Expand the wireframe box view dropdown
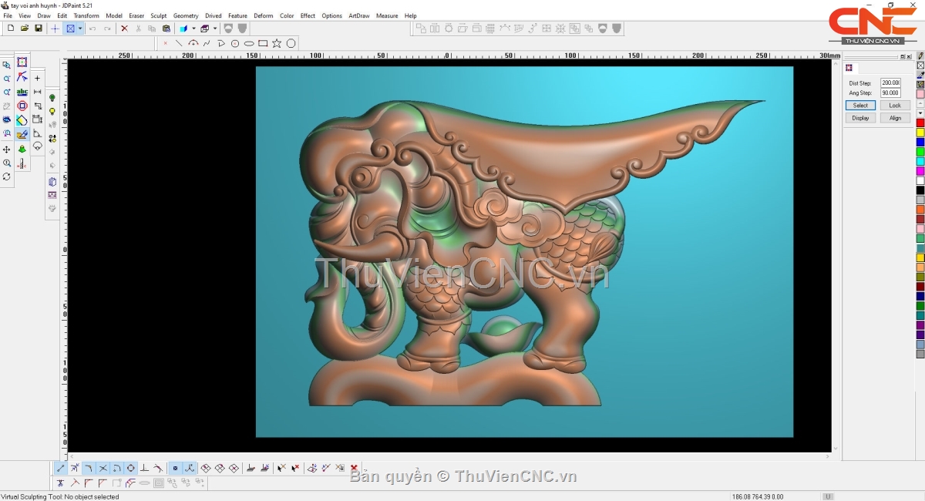Screen dimensions: 925x501 215,29
